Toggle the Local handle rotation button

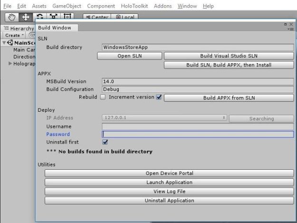[x=123, y=18]
